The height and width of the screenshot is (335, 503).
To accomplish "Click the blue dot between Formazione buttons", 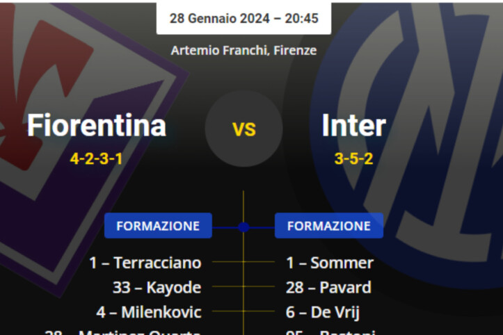I will [x=243, y=227].
